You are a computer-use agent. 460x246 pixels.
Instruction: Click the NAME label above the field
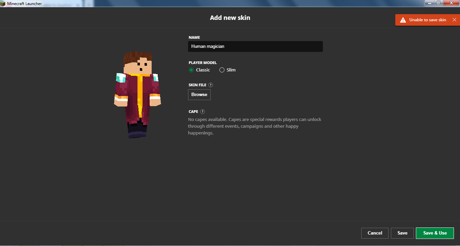(x=194, y=37)
